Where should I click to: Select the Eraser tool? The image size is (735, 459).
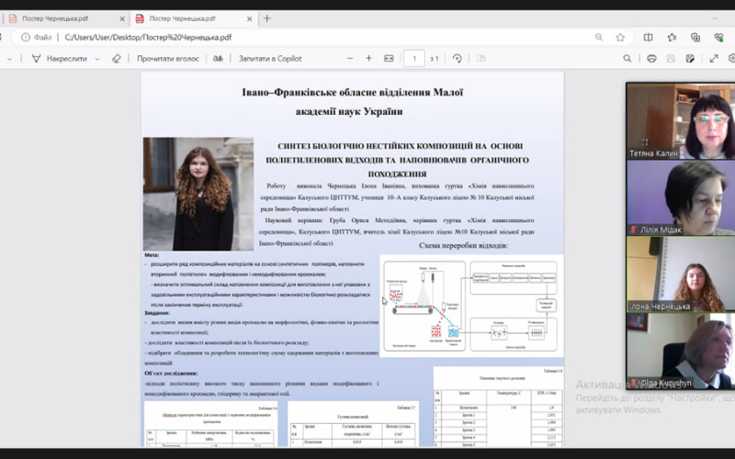click(117, 59)
